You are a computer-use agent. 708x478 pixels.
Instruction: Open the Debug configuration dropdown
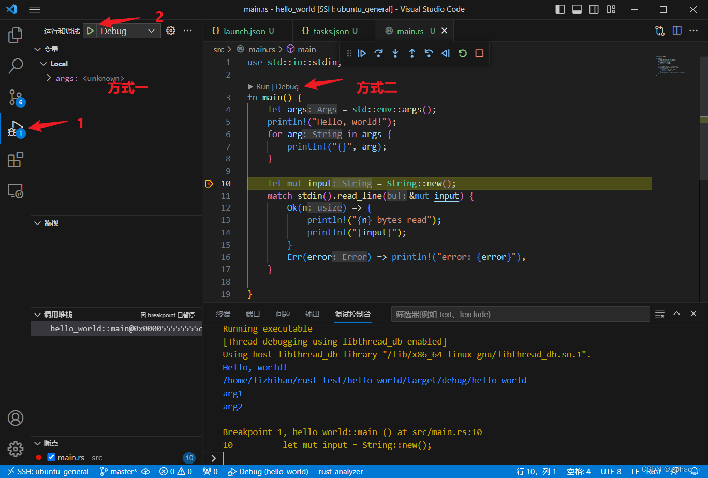(x=128, y=31)
